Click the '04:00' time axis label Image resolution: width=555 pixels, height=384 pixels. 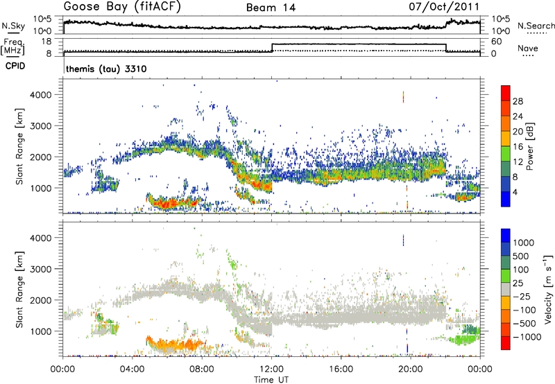click(x=133, y=369)
